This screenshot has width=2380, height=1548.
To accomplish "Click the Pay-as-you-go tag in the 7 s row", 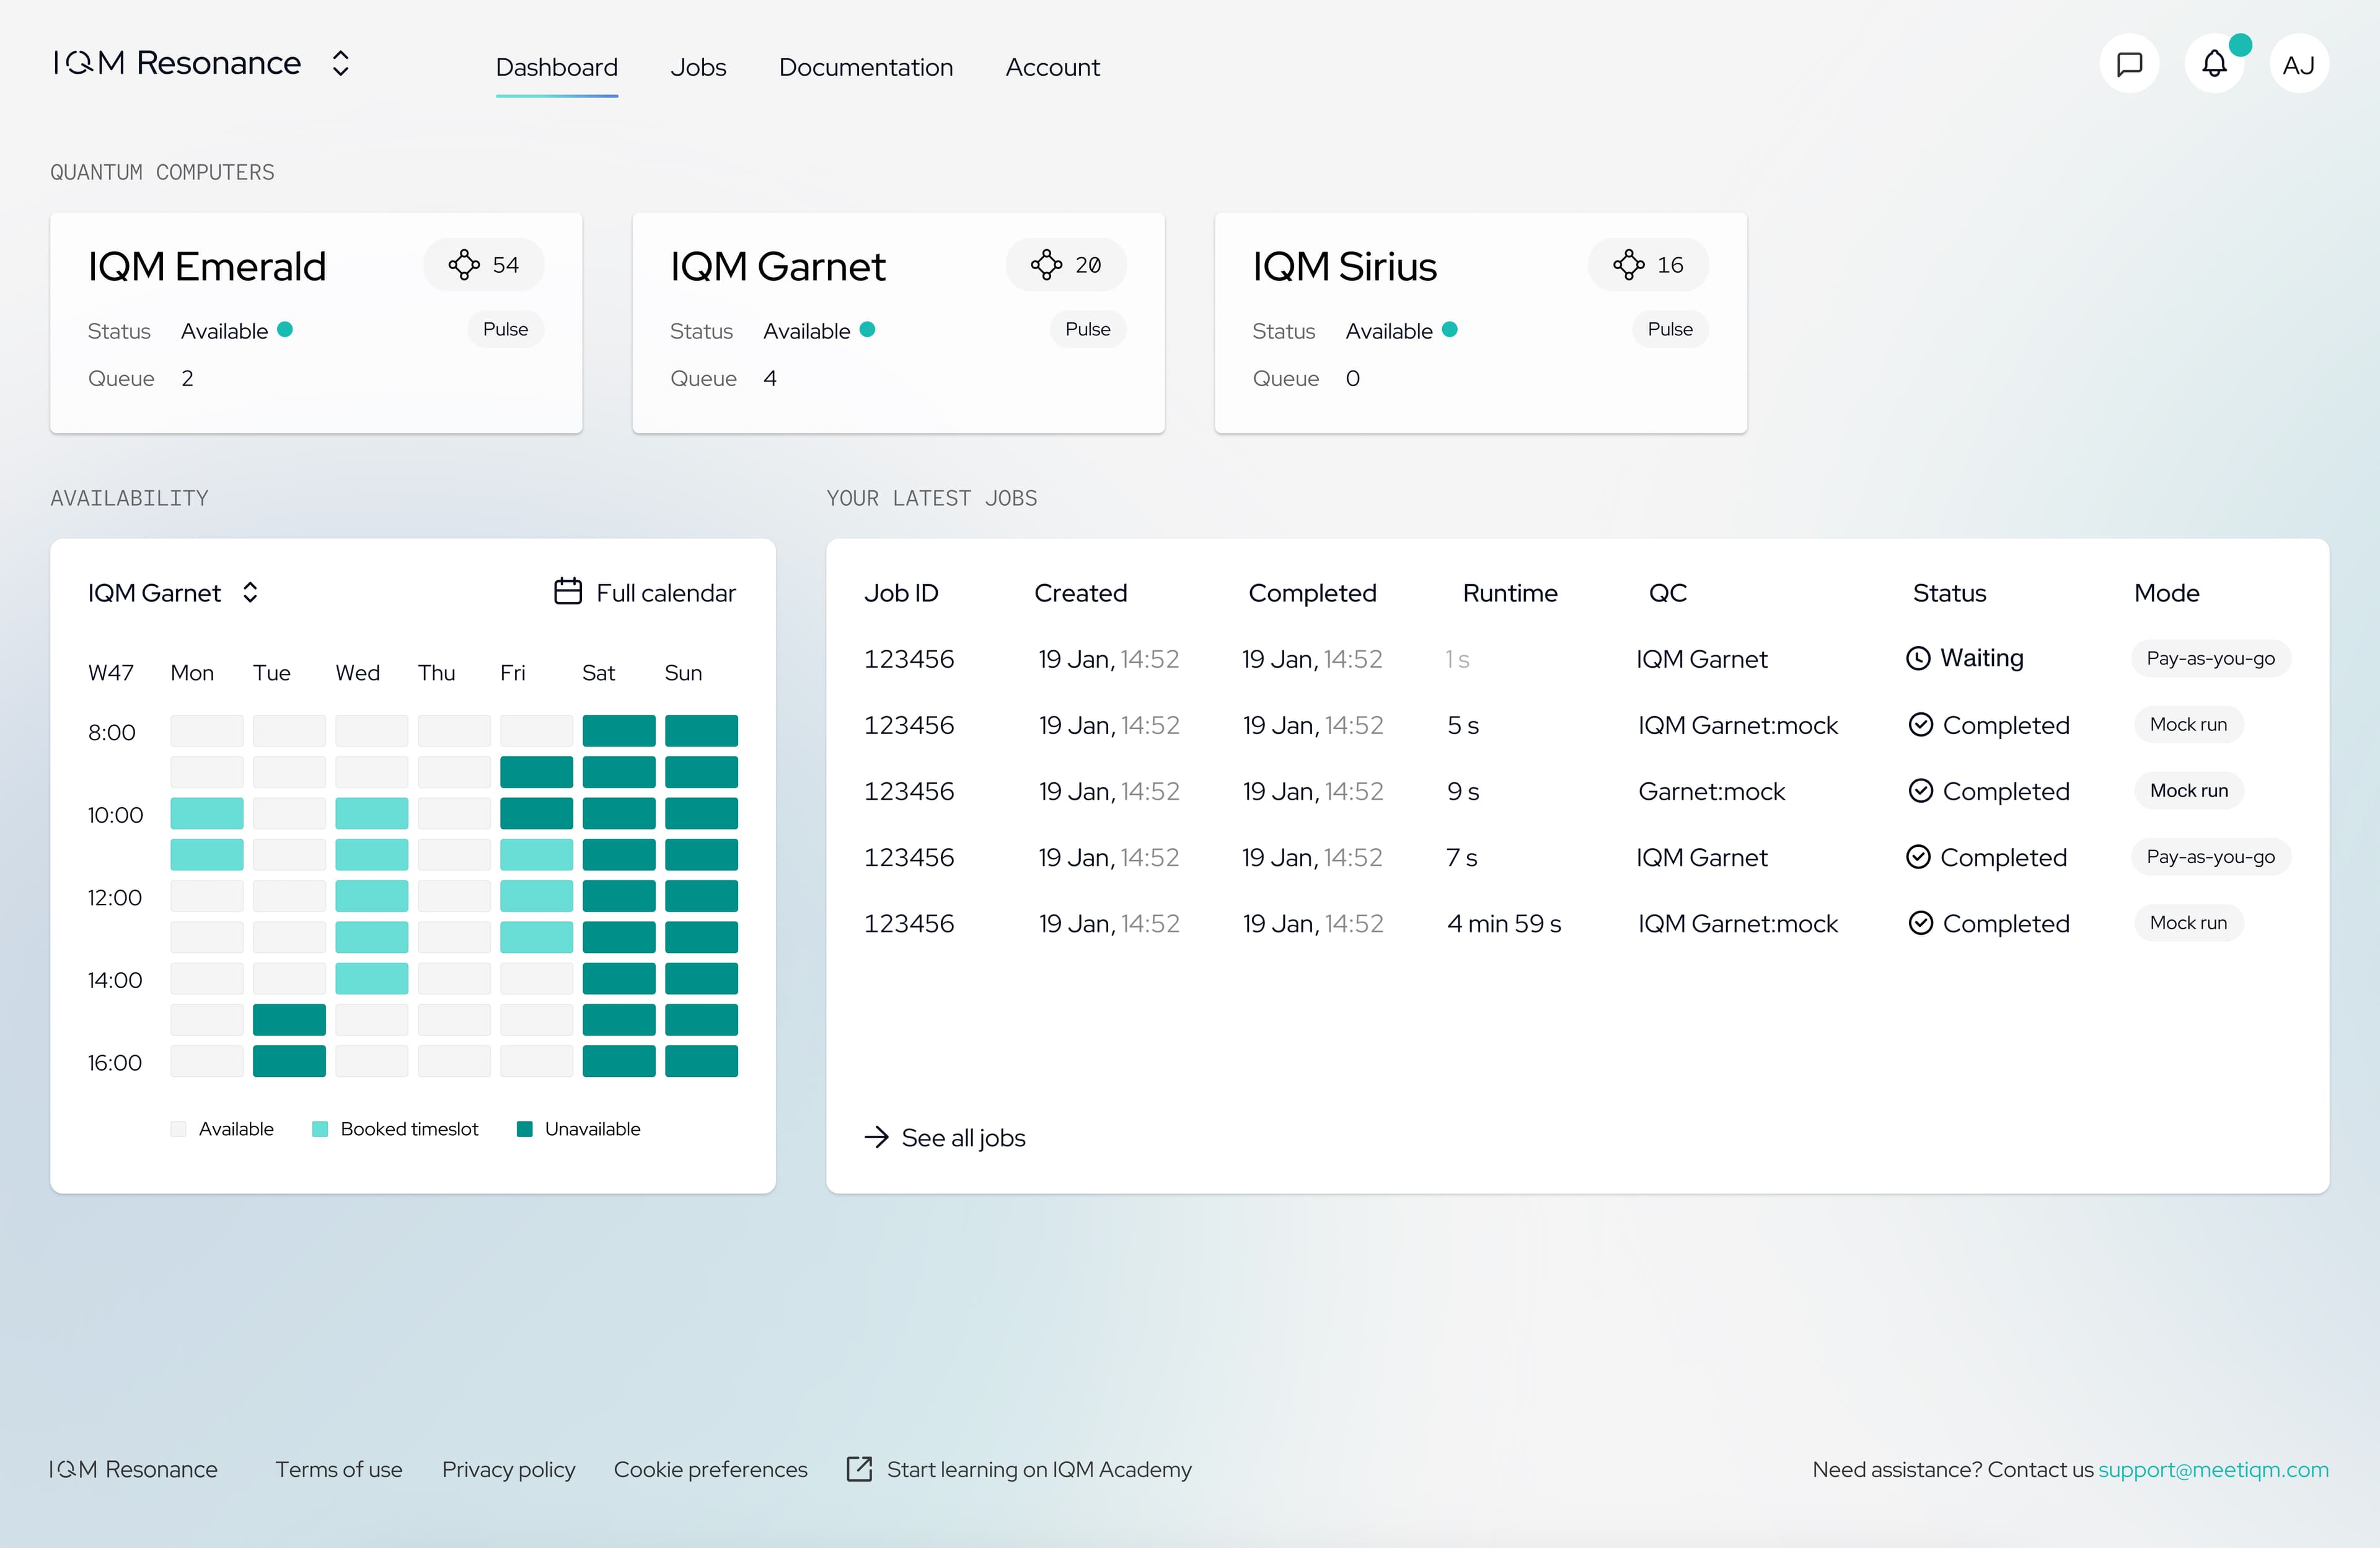I will [2210, 856].
